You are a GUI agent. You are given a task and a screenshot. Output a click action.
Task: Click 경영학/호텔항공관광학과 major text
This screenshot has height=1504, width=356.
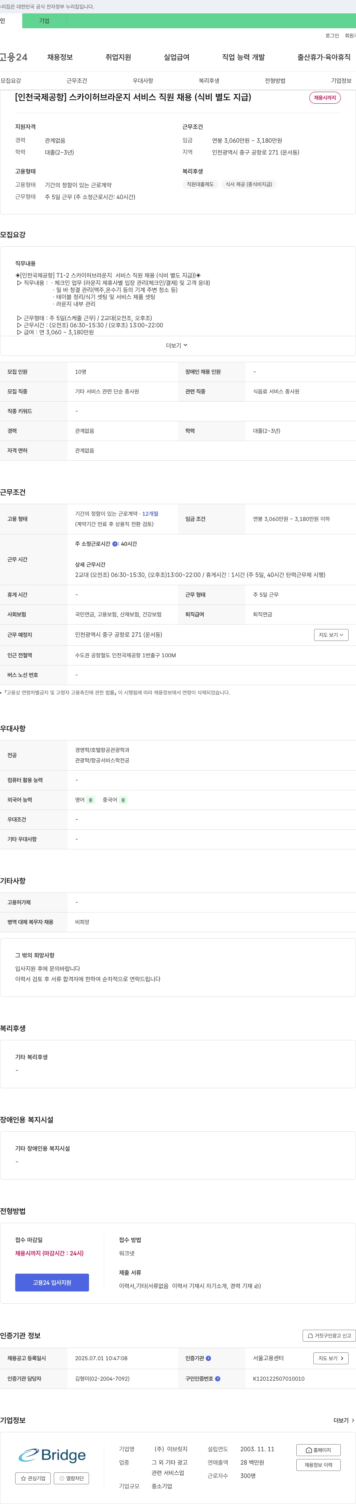click(x=103, y=750)
